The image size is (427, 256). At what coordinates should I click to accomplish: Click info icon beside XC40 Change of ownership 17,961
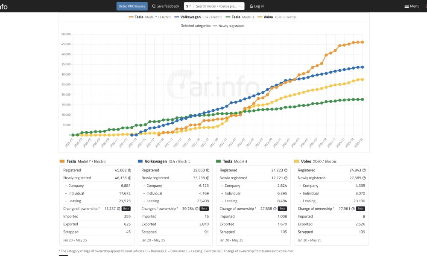pos(353,209)
